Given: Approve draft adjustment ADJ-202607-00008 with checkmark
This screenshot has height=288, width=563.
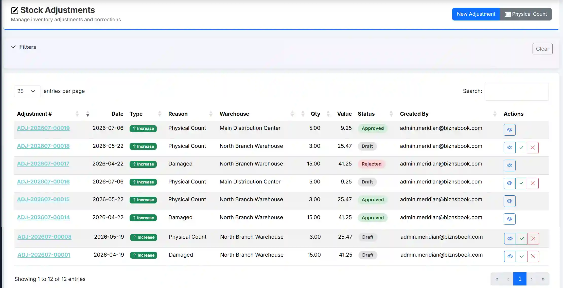Looking at the screenshot, I should pos(522,239).
